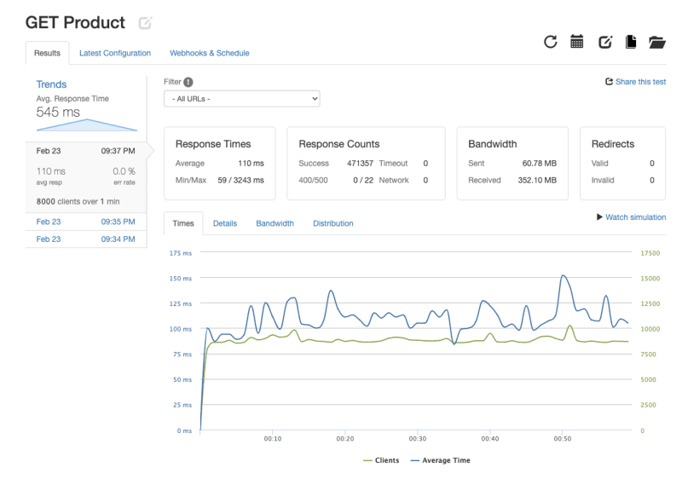Open the folder icon in toolbar
Viewport: 682px width, 479px height.
click(x=656, y=42)
